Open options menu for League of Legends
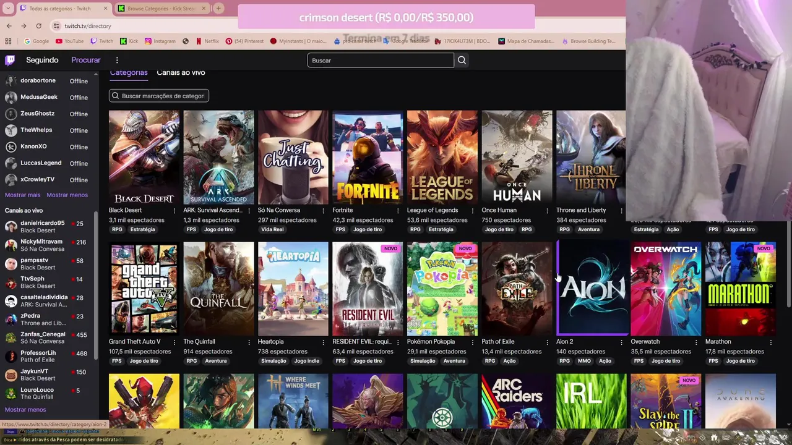 tap(473, 211)
